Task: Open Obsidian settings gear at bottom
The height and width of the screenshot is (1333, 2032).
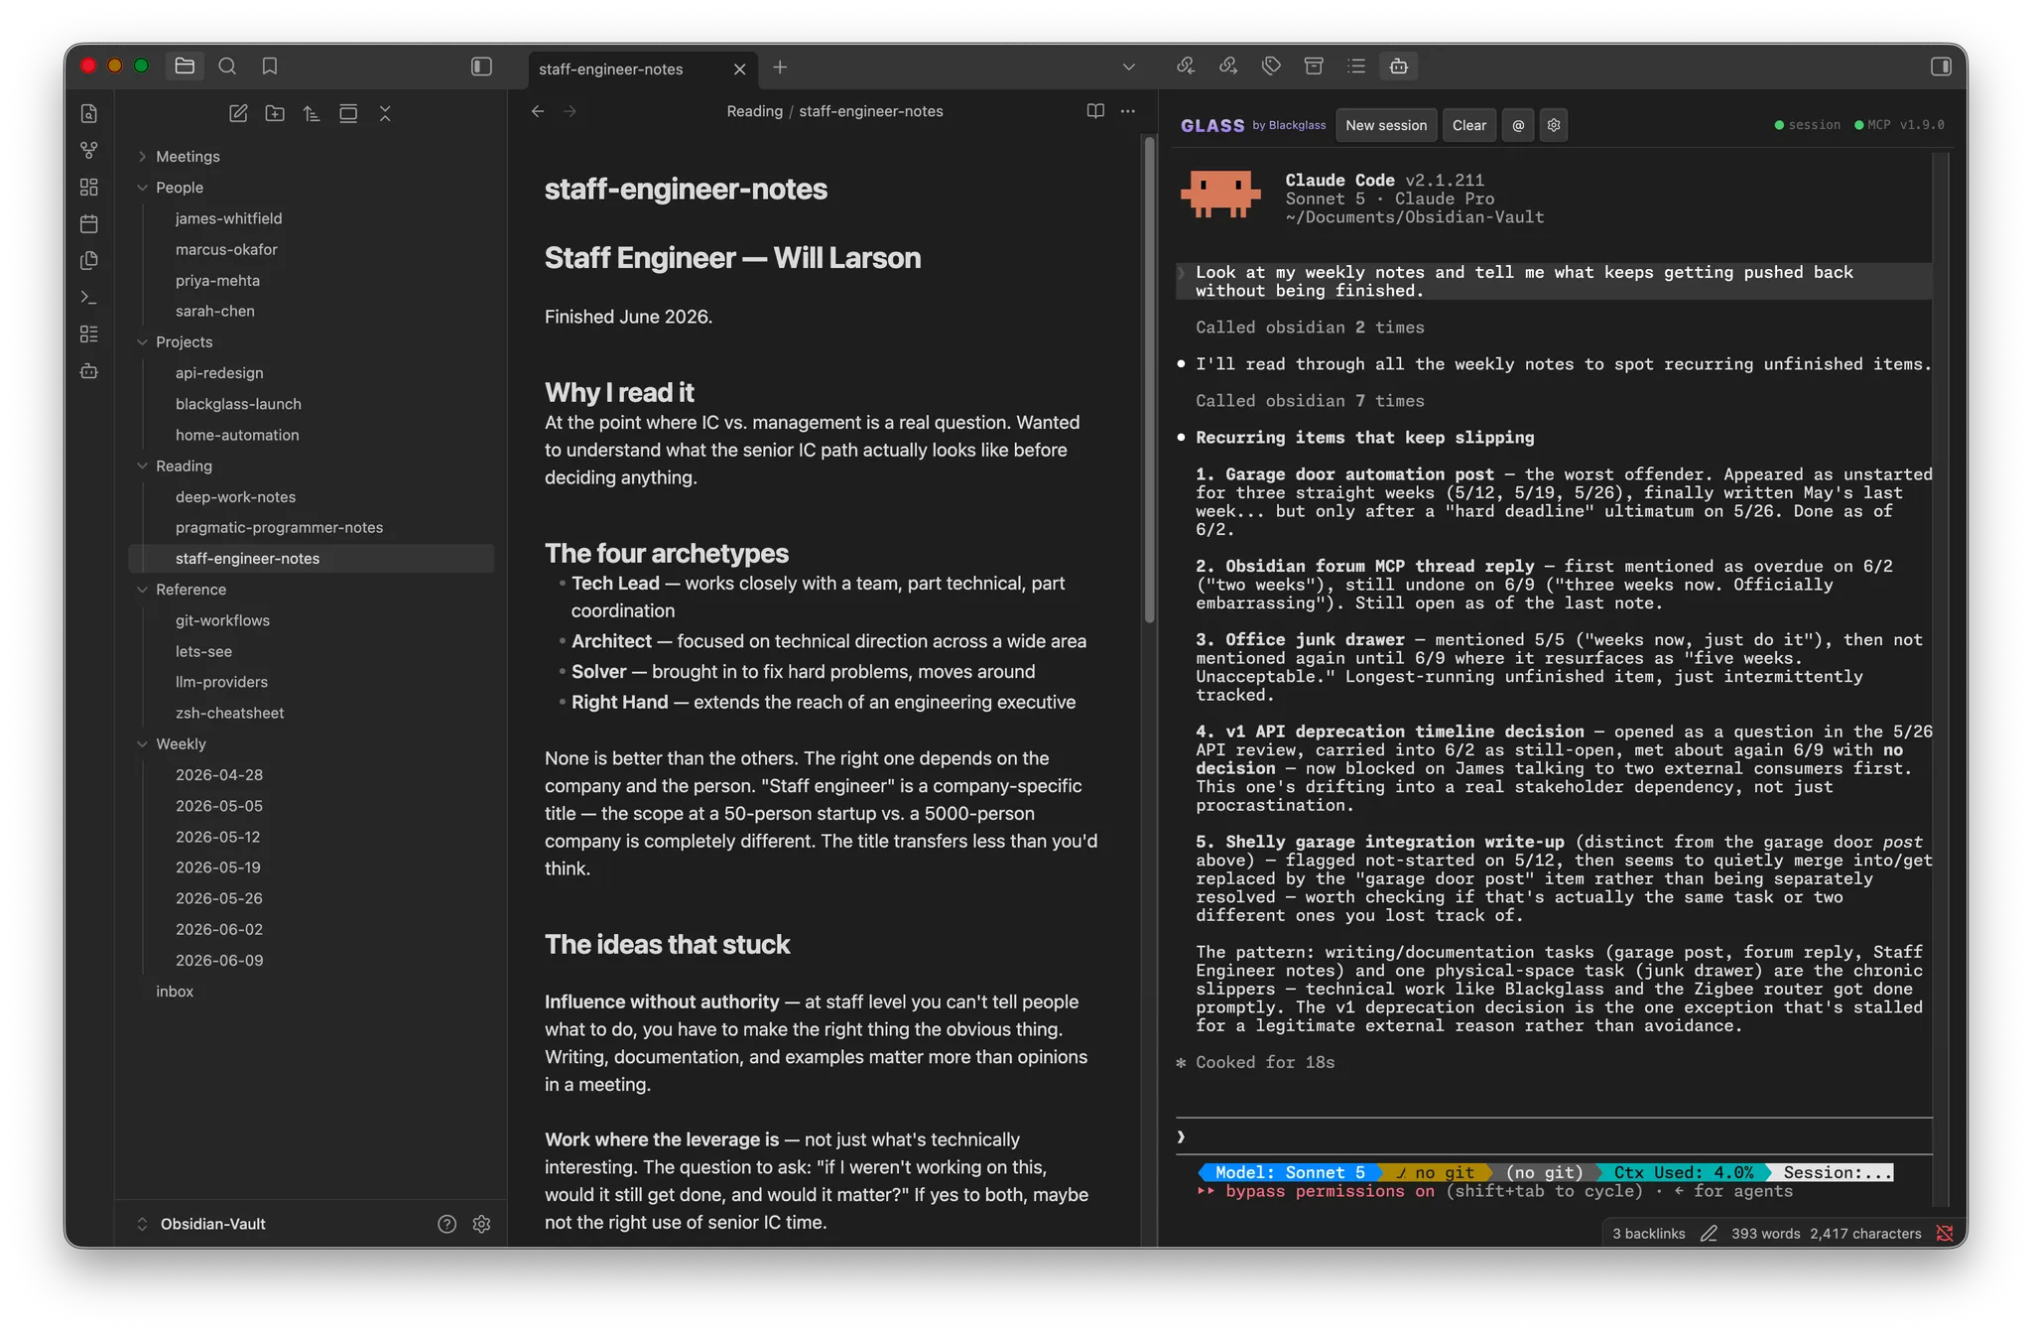Action: [x=482, y=1224]
